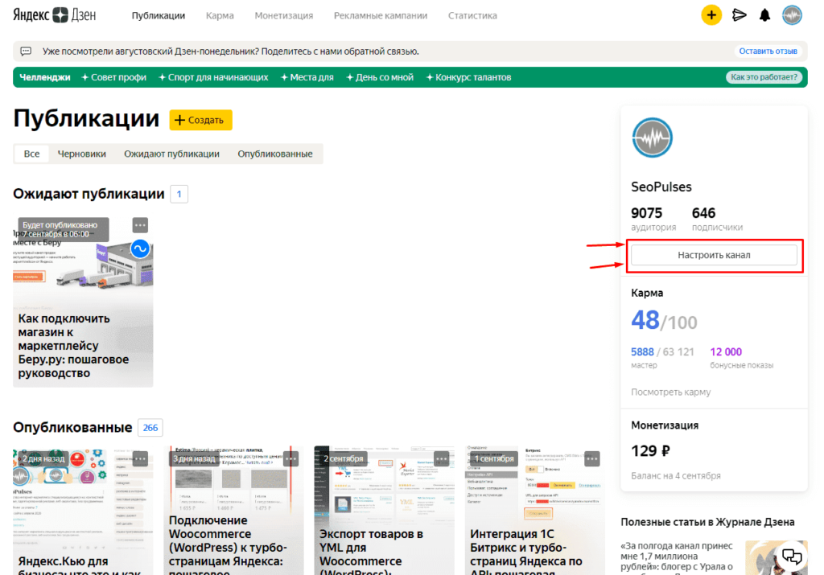Click the Челленджи label in green bar
The image size is (824, 575).
click(x=45, y=77)
